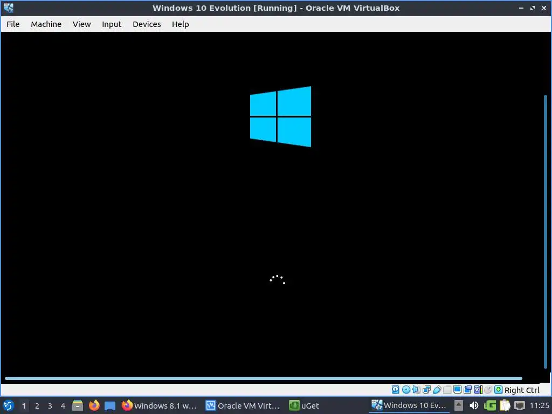Screen dimensions: 552x414
Task: Open the File menu
Action: click(x=13, y=24)
